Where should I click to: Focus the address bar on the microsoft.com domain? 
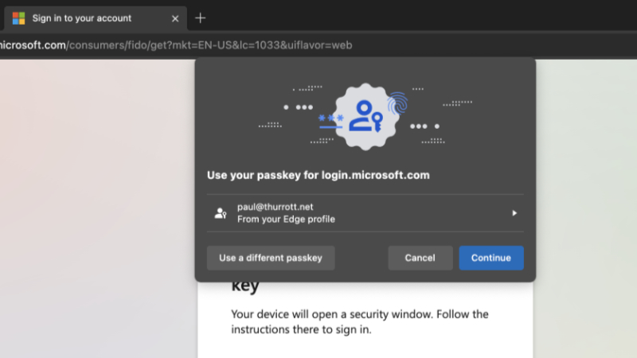coord(32,45)
